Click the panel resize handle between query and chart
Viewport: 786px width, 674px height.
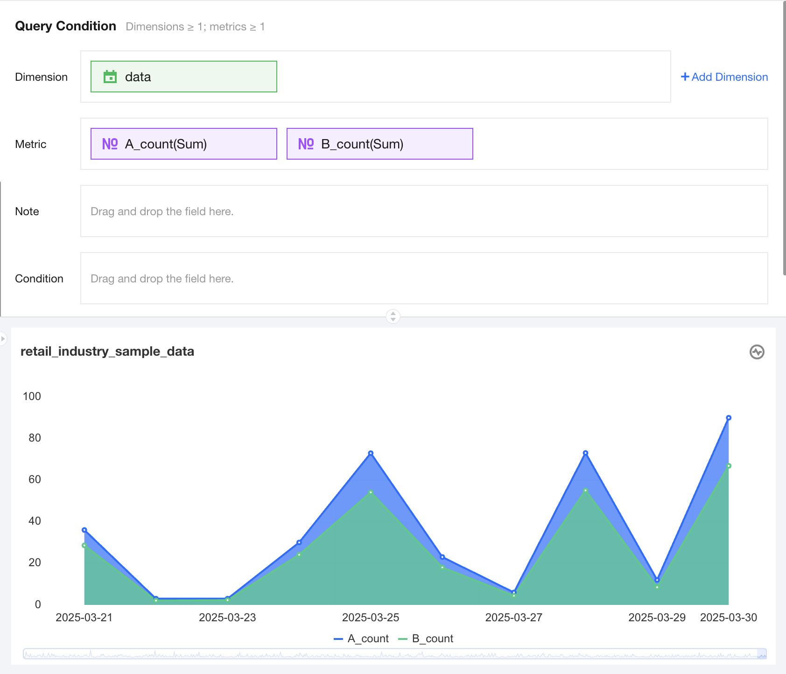coord(393,316)
